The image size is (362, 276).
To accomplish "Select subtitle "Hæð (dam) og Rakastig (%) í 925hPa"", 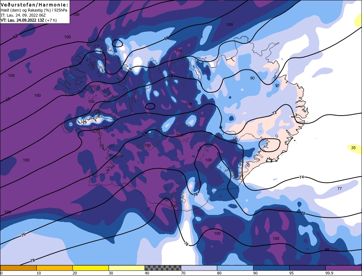I will [34, 10].
